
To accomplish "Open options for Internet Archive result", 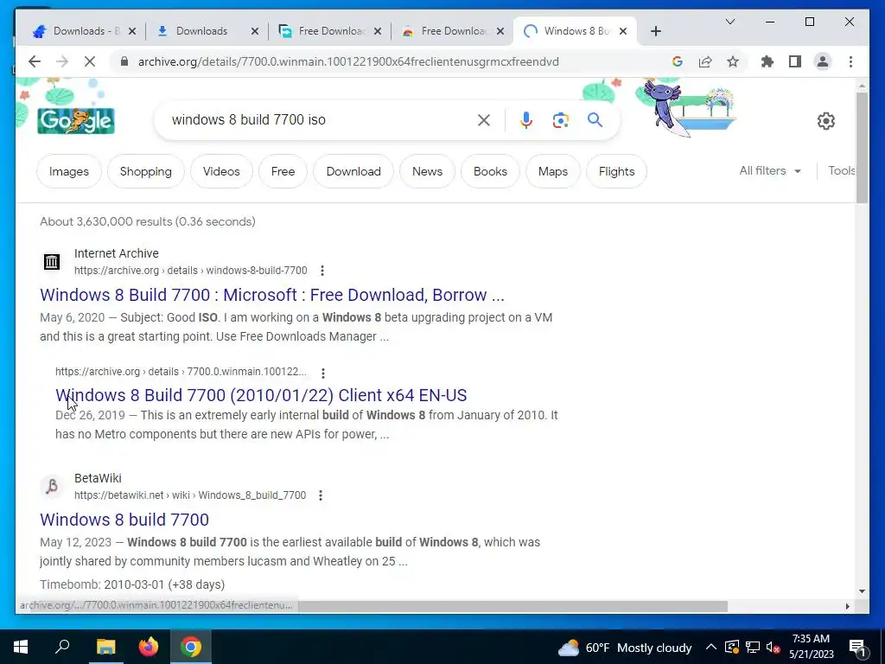I will coord(322,271).
